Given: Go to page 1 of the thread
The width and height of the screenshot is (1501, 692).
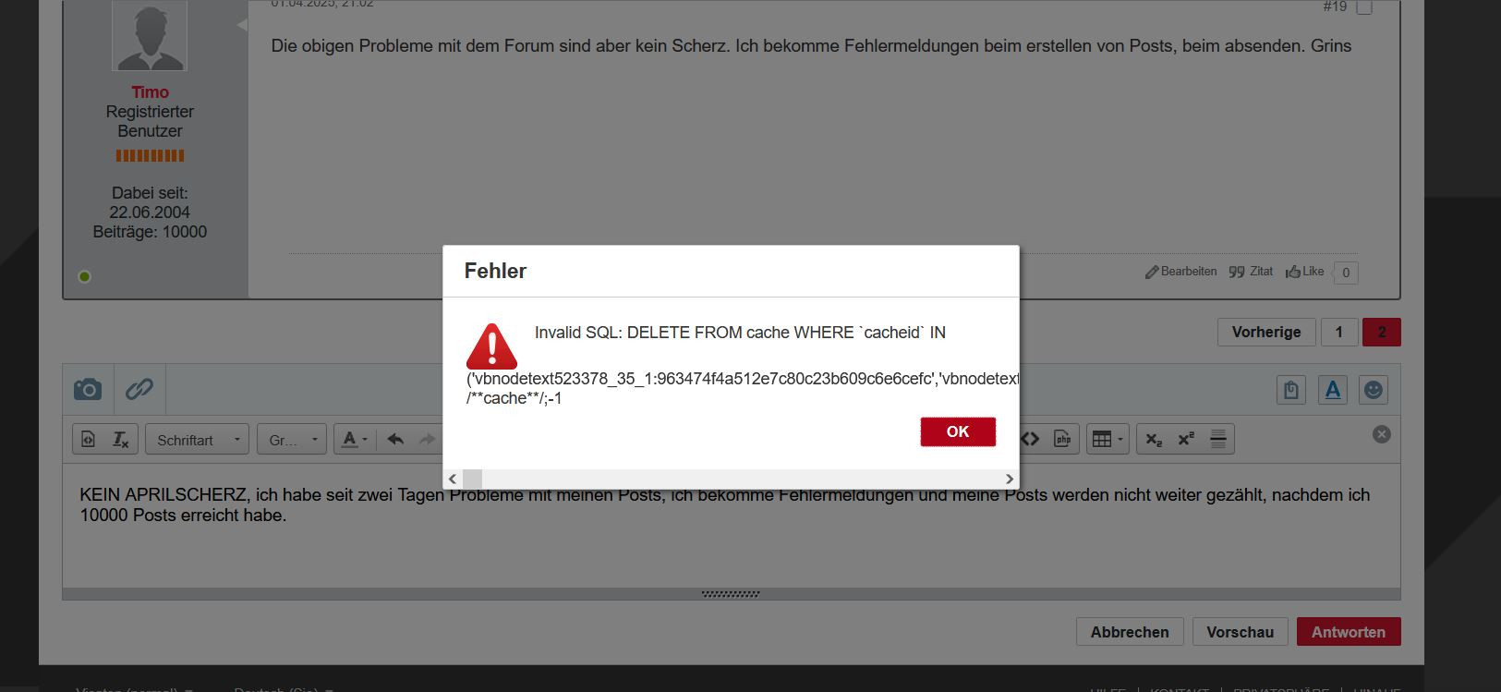Looking at the screenshot, I should tap(1338, 332).
